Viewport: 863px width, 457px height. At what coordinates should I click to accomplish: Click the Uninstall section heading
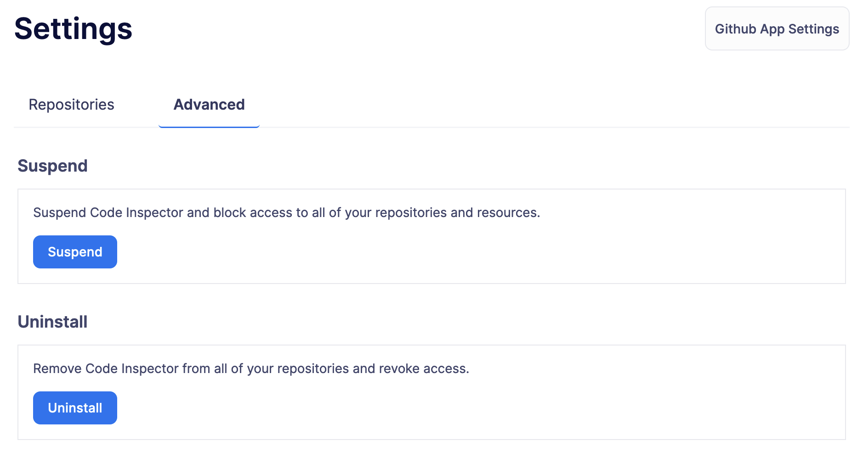pos(52,322)
